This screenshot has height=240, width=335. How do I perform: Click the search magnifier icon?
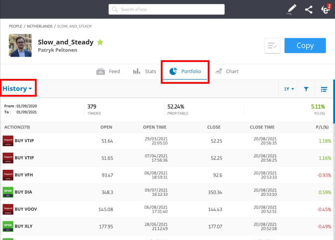pyautogui.click(x=115, y=10)
